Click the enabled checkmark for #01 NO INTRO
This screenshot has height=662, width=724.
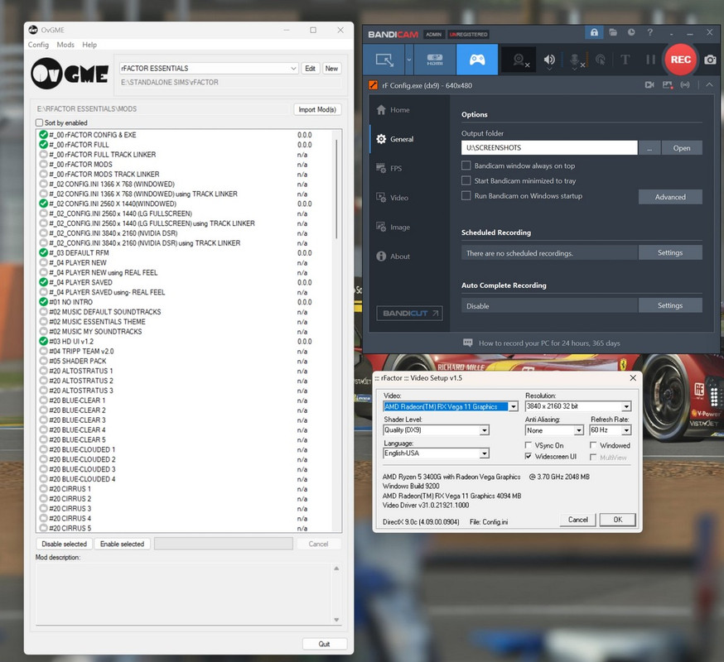click(43, 302)
